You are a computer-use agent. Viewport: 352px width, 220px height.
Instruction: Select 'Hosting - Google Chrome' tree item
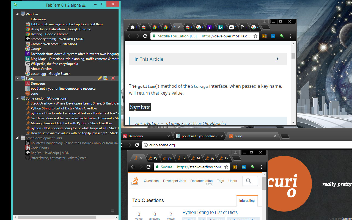pyautogui.click(x=50, y=34)
